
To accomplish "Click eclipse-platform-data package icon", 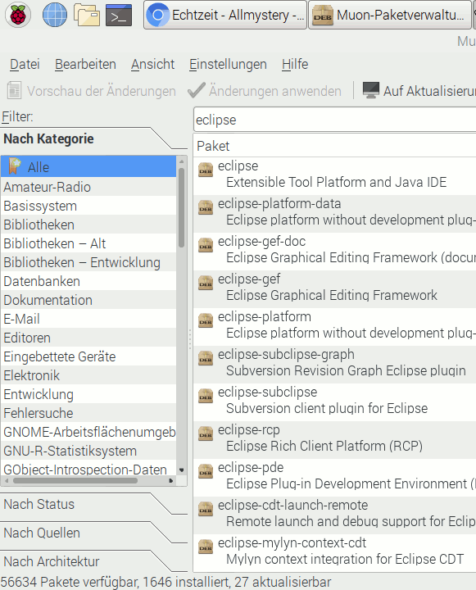I will 206,207.
